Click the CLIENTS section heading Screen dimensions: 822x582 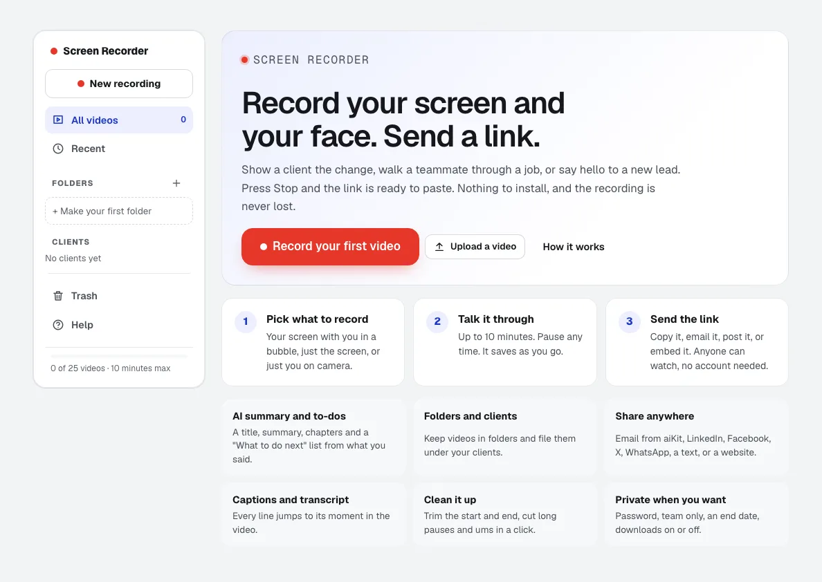tap(71, 242)
